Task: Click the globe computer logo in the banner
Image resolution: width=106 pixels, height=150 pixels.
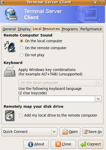Action: [11, 14]
